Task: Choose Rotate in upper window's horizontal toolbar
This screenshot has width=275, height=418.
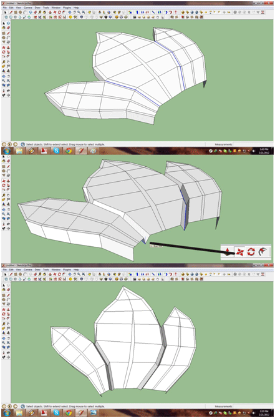Action: (59, 12)
